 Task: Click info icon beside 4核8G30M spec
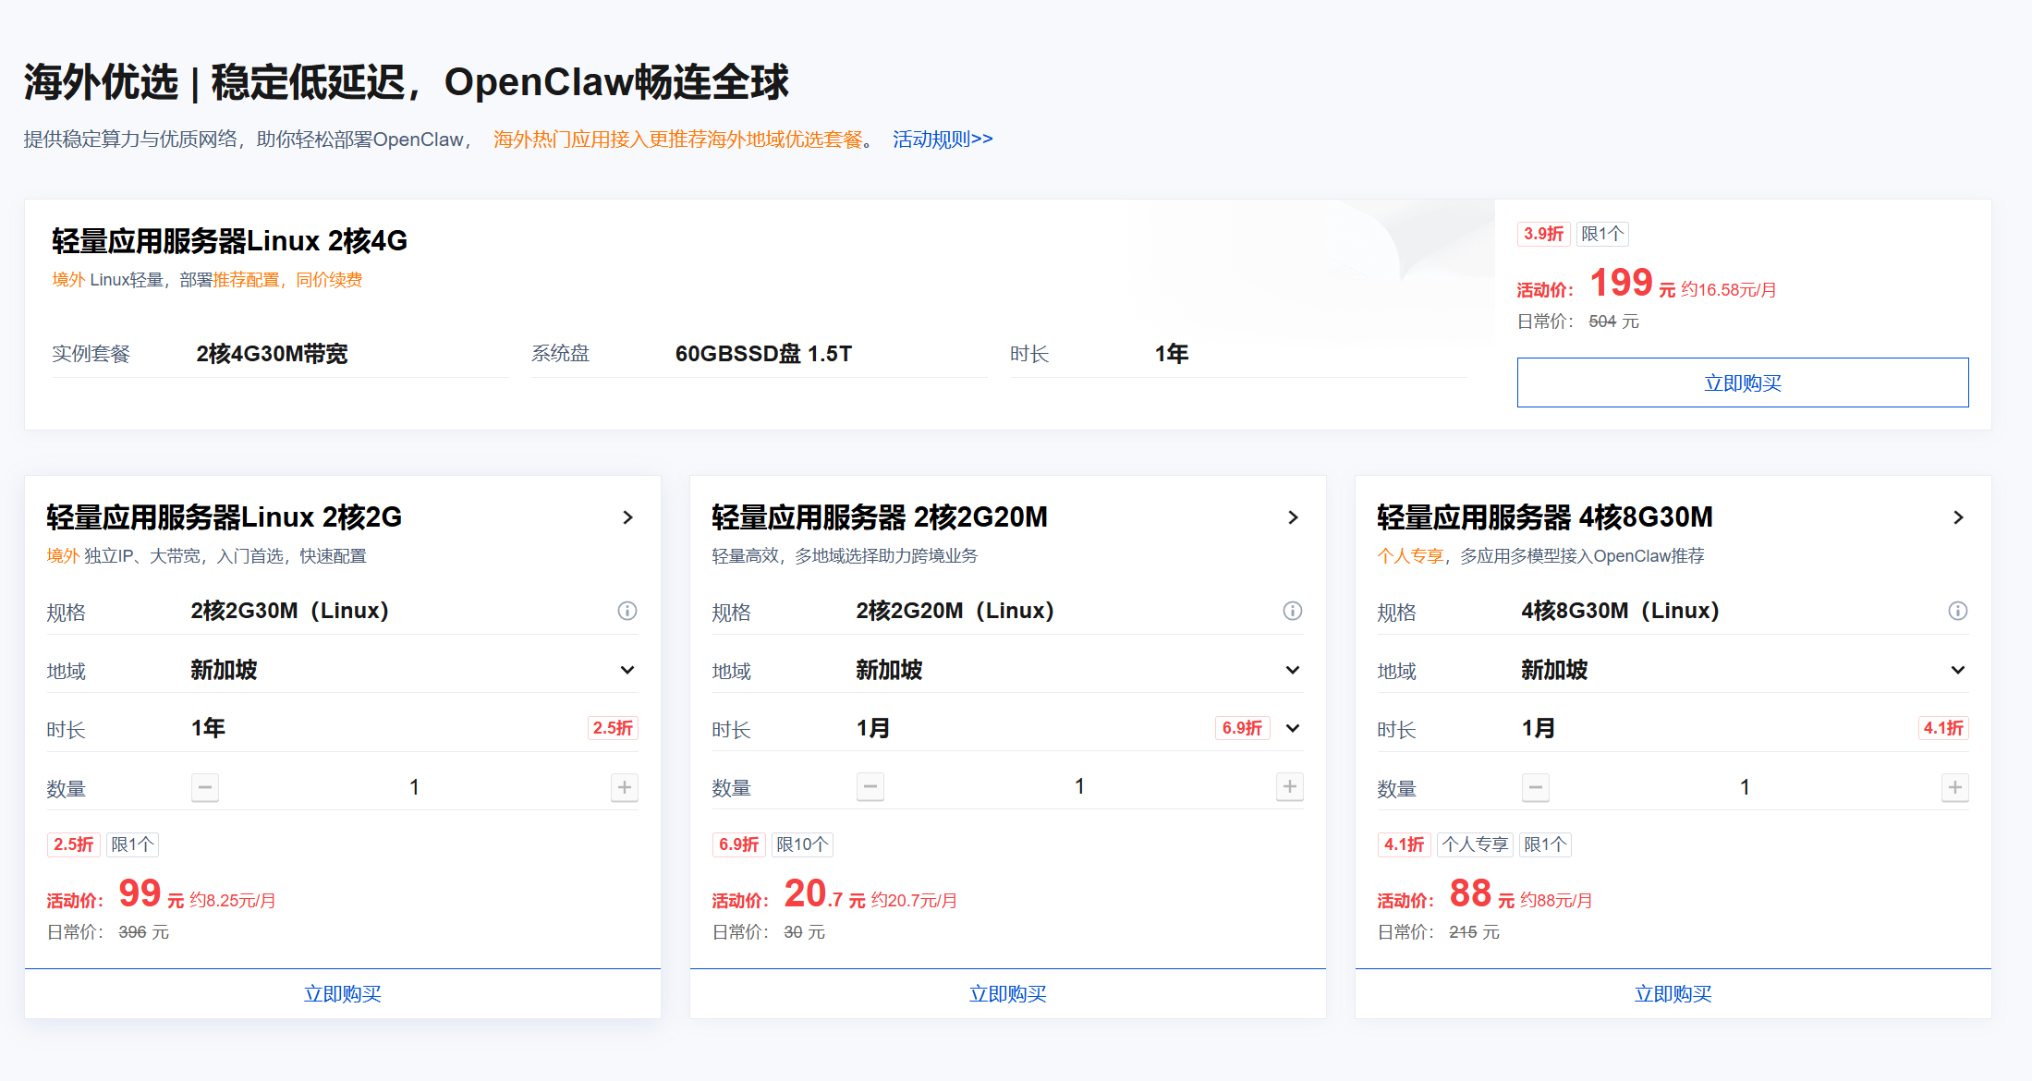point(1958,611)
